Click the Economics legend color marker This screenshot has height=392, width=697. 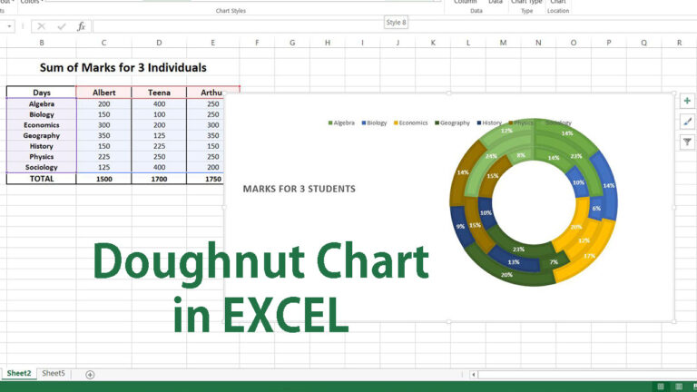click(x=396, y=123)
